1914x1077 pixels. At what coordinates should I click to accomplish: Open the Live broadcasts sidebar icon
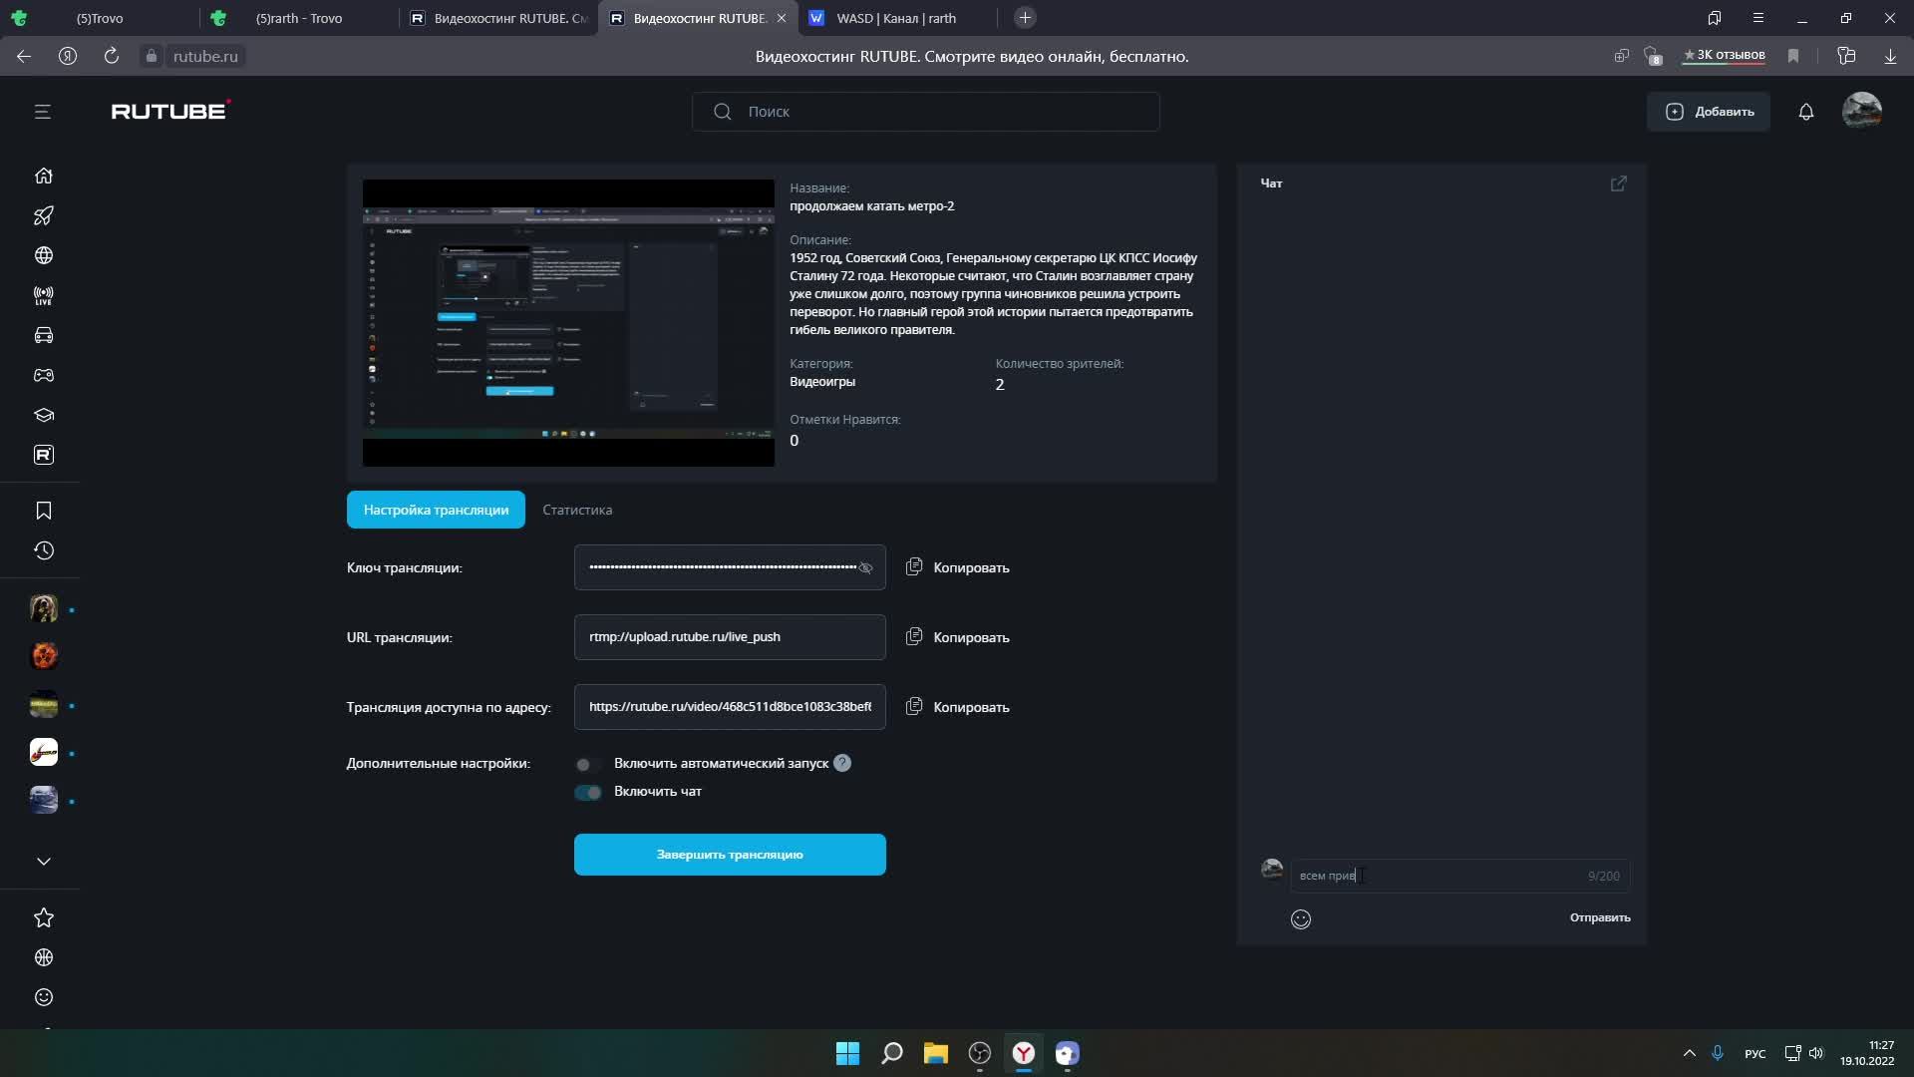43,295
